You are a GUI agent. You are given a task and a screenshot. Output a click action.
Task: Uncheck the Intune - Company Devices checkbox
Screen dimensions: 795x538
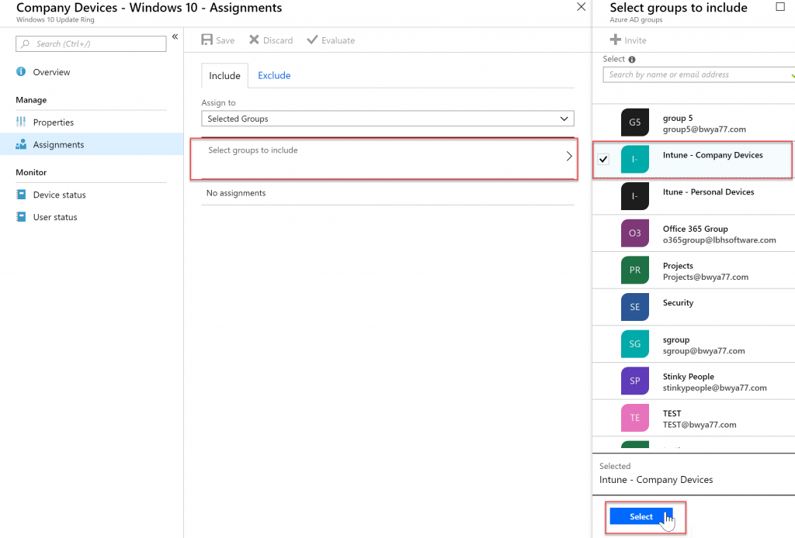(x=603, y=160)
